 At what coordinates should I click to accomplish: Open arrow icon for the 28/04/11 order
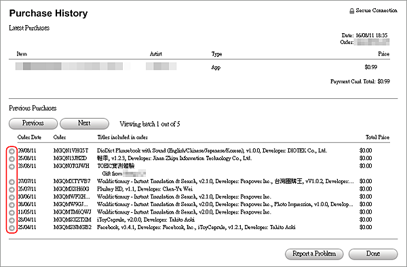pos(12,220)
